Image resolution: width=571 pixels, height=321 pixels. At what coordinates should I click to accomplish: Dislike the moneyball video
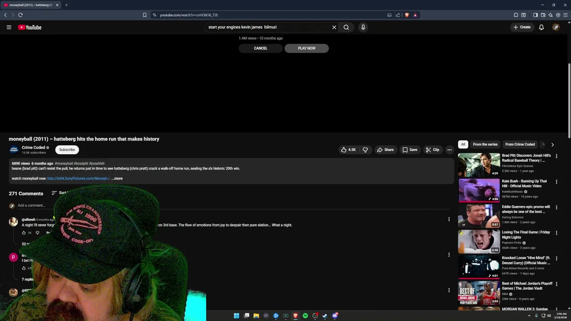click(x=365, y=150)
